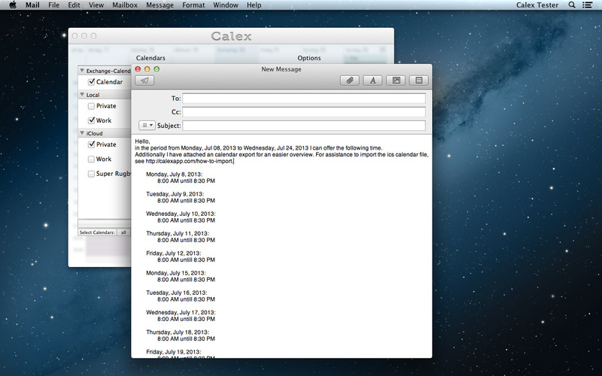Click the Send message paper plane icon
Viewport: 602px width, 376px height.
[x=144, y=80]
